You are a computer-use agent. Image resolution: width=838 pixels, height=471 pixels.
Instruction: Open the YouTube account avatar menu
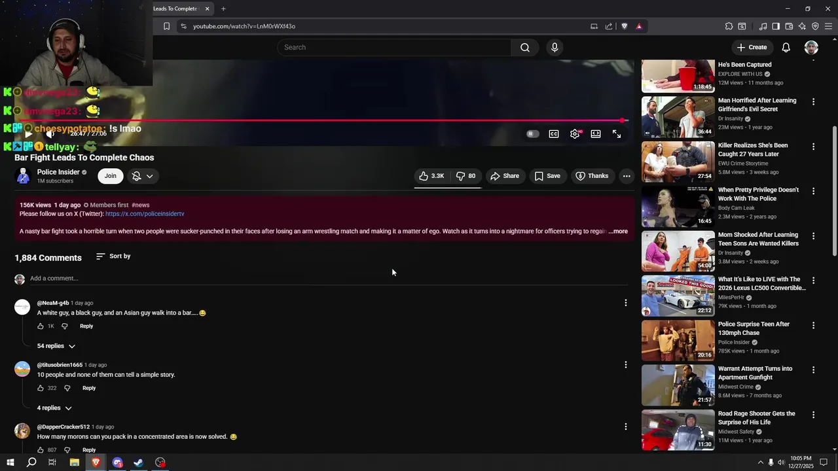tap(811, 47)
